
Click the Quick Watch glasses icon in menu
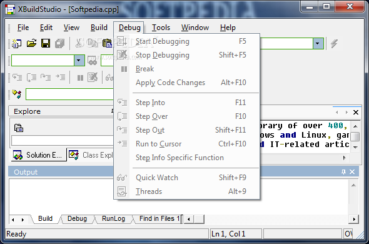(122, 178)
